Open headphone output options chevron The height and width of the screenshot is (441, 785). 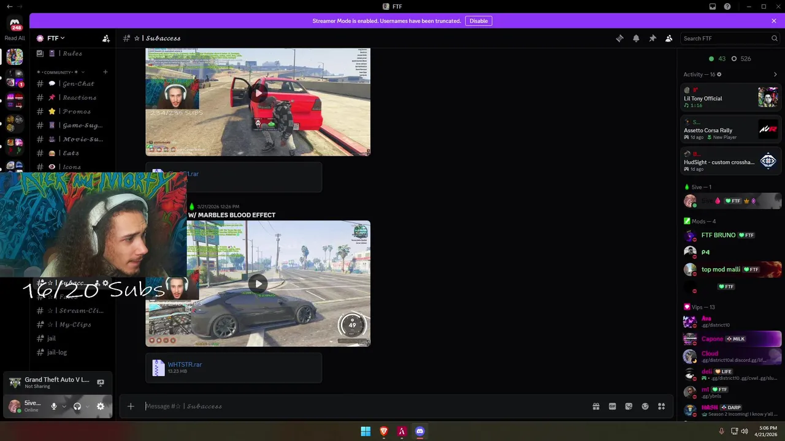click(87, 406)
